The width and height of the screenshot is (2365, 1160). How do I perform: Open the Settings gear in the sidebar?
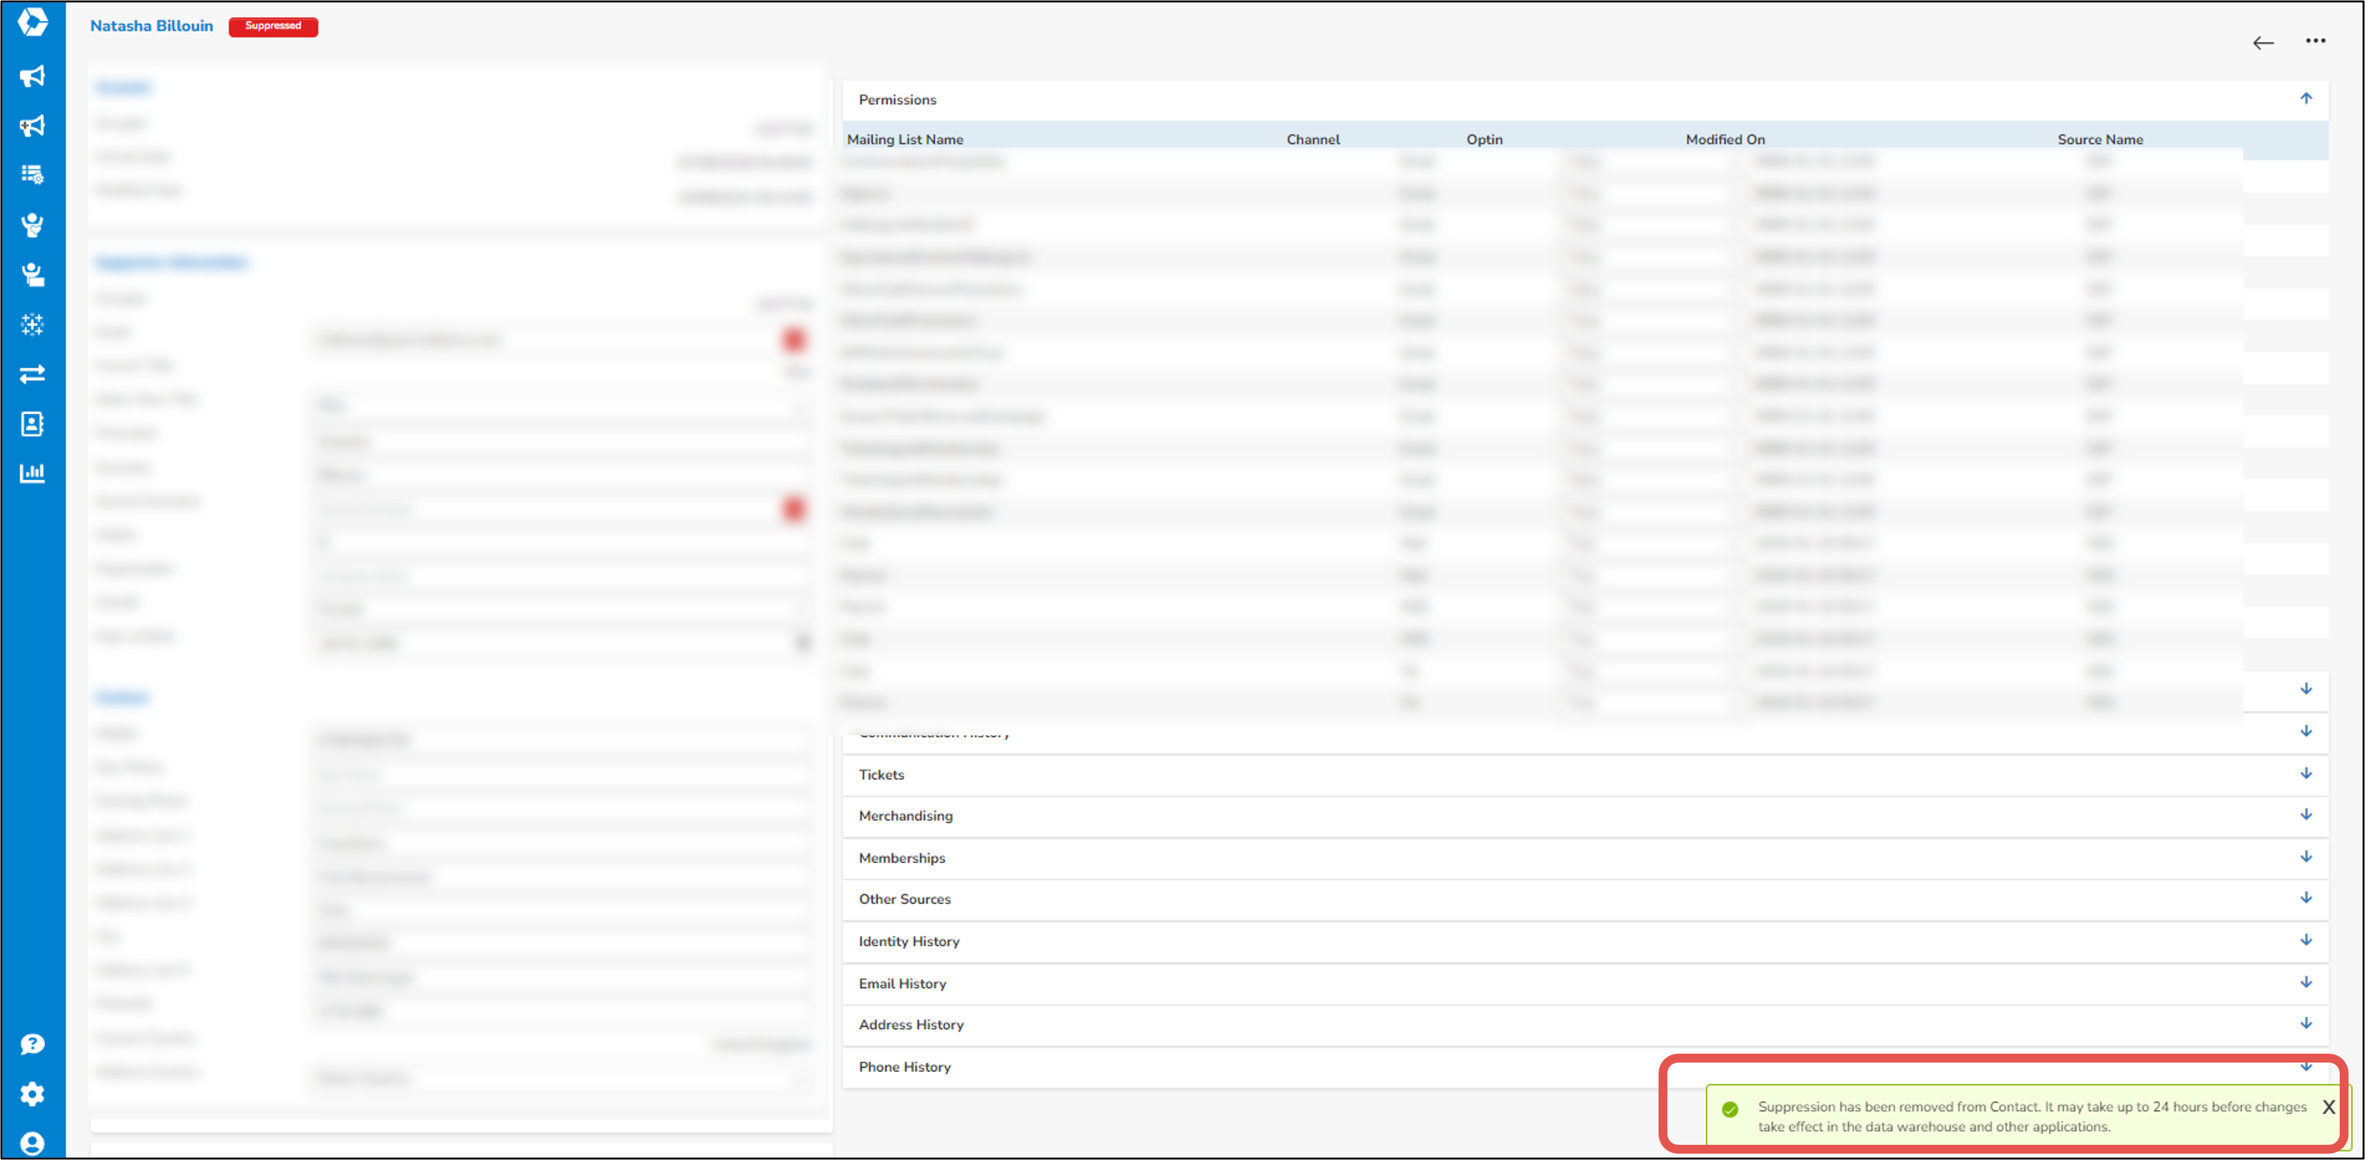pos(32,1094)
